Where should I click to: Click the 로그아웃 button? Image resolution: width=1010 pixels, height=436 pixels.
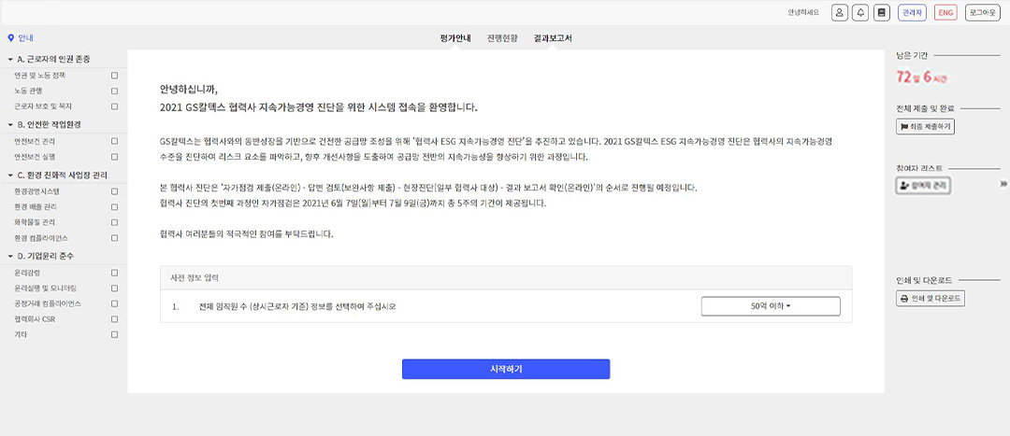(x=982, y=13)
